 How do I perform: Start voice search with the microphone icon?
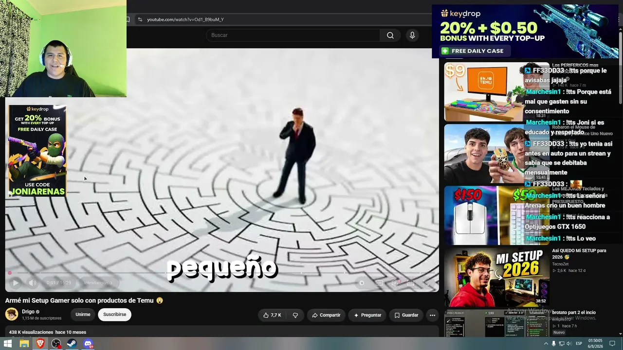(412, 35)
